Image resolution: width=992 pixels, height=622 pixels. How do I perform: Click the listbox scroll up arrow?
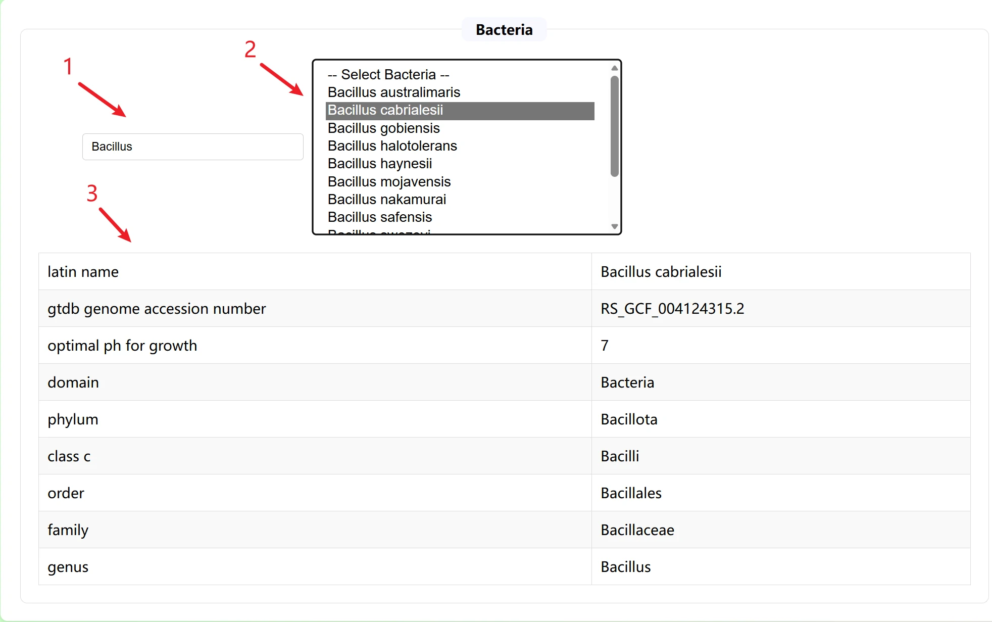pos(615,68)
